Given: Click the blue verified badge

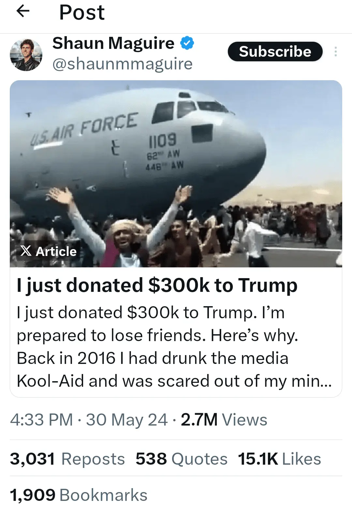Looking at the screenshot, I should pos(187,43).
